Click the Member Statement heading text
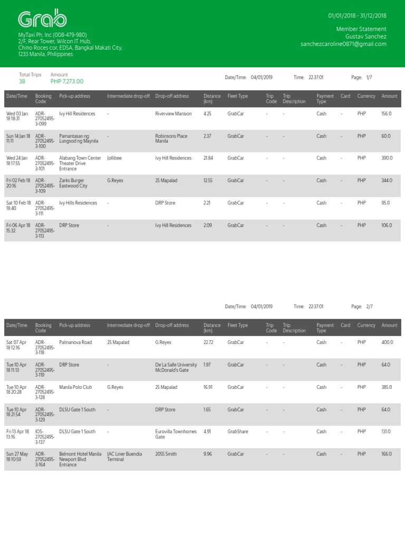Image resolution: width=405 pixels, height=541 pixels. (361, 29)
